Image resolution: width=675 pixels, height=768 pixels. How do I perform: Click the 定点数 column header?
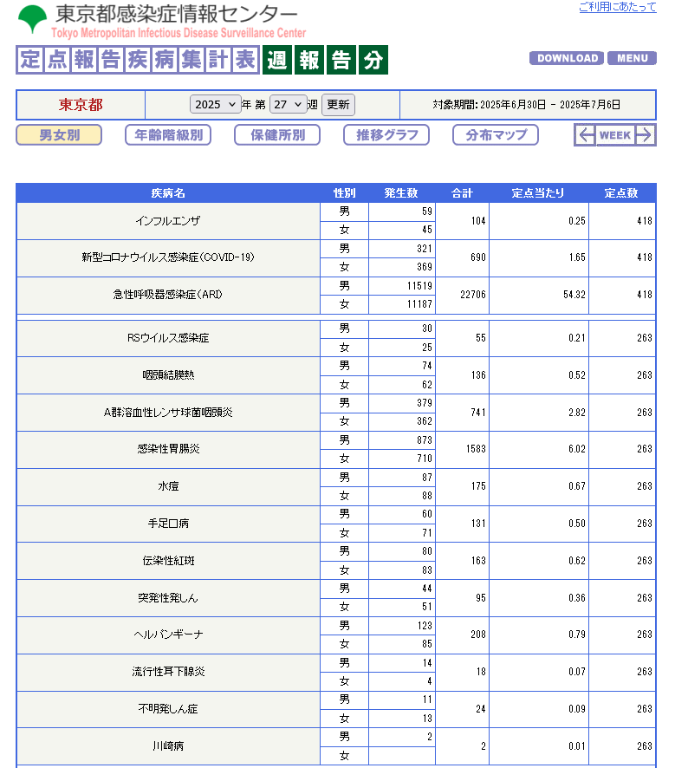click(x=621, y=193)
